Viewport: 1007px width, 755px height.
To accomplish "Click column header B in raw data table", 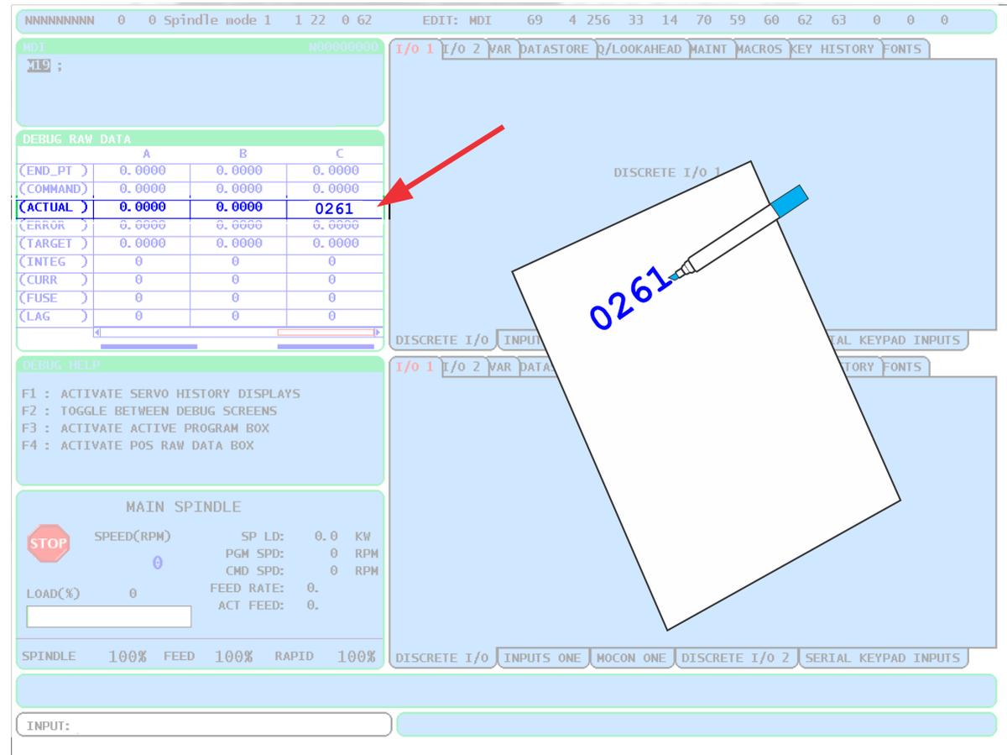I will coord(243,154).
